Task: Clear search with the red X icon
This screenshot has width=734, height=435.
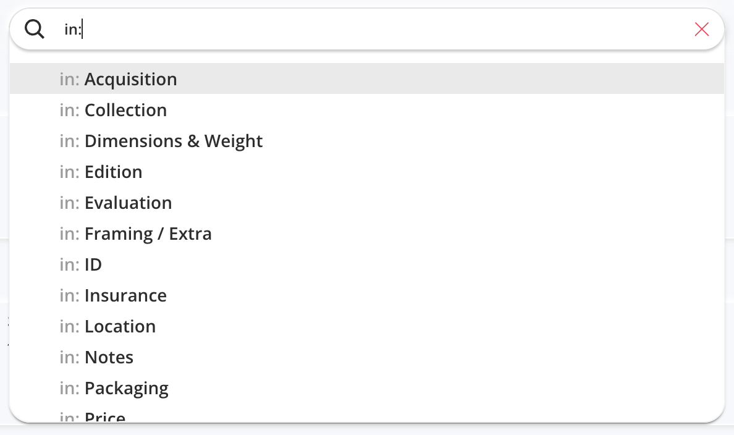Action: click(x=702, y=29)
